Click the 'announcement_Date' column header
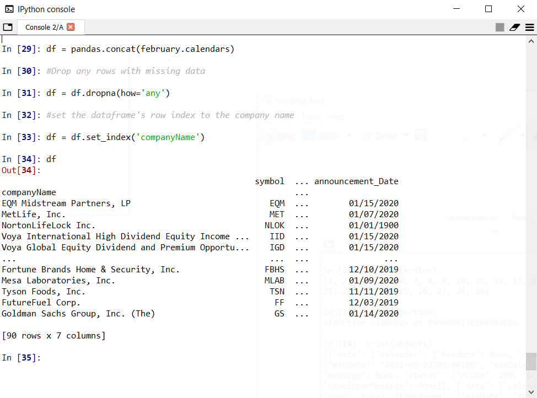The width and height of the screenshot is (537, 398). (356, 181)
